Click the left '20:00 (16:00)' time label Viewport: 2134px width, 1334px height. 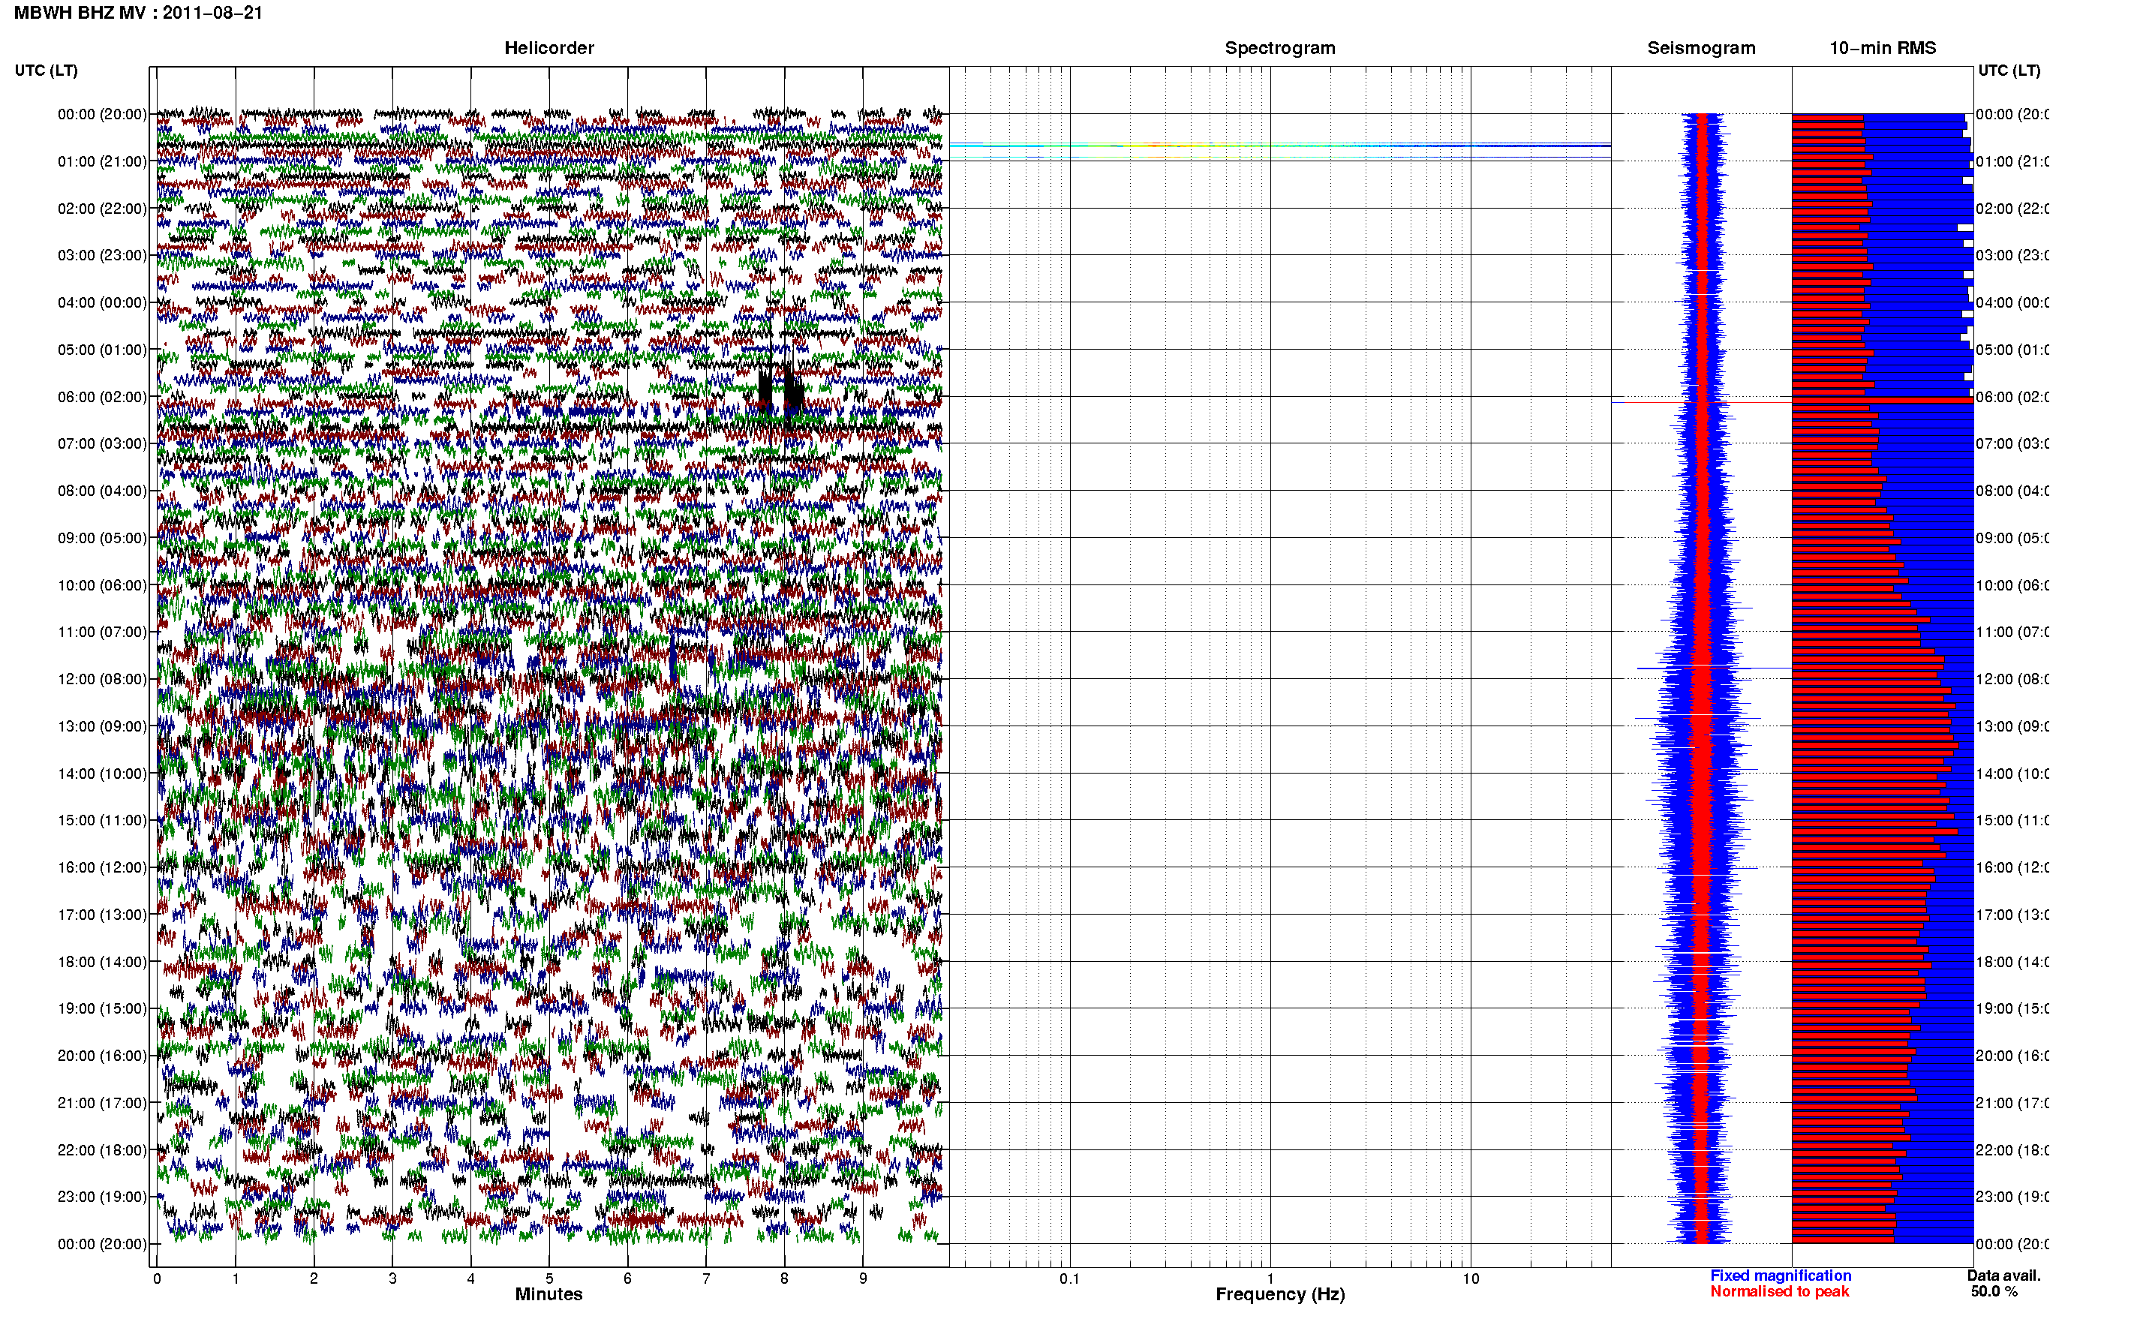pyautogui.click(x=102, y=1055)
